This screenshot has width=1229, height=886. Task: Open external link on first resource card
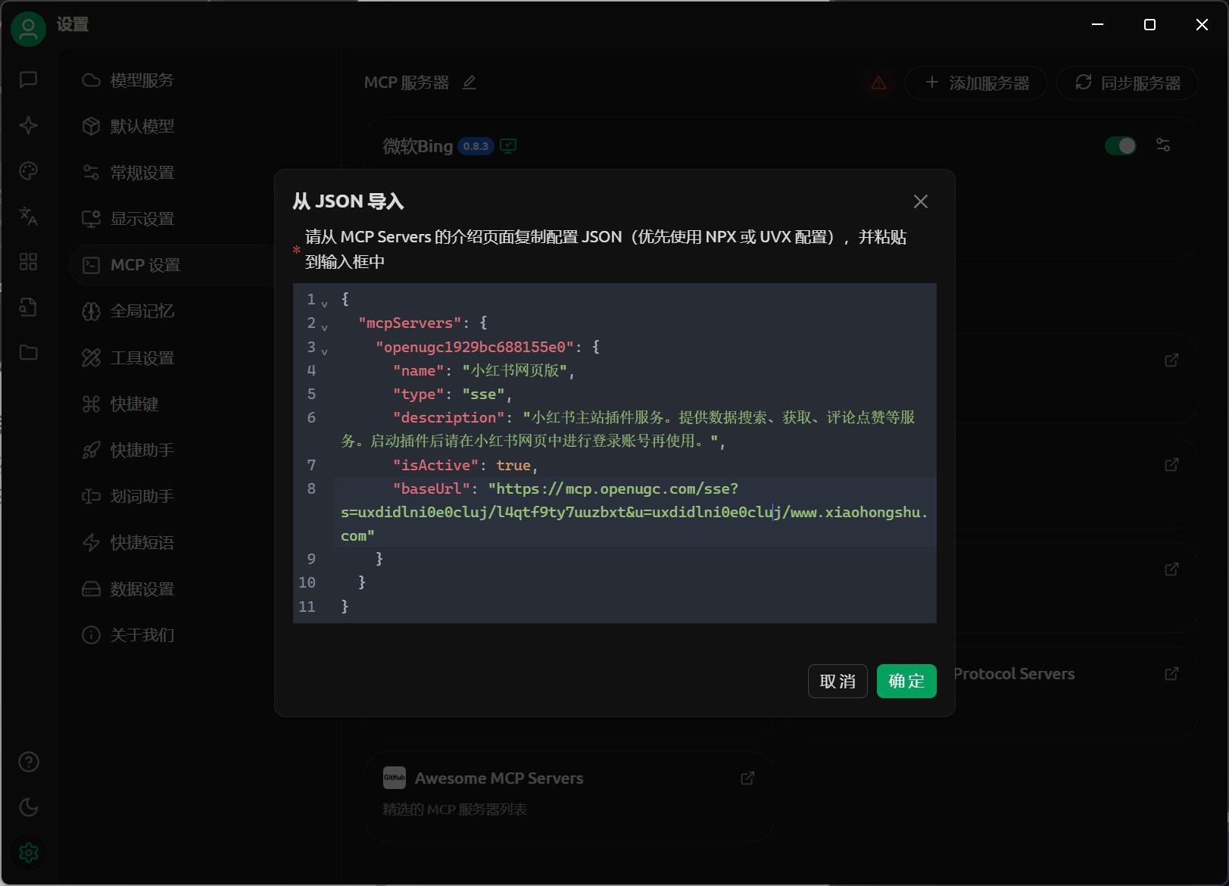(1171, 360)
